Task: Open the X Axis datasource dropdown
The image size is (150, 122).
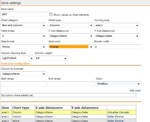Action: (71, 36)
